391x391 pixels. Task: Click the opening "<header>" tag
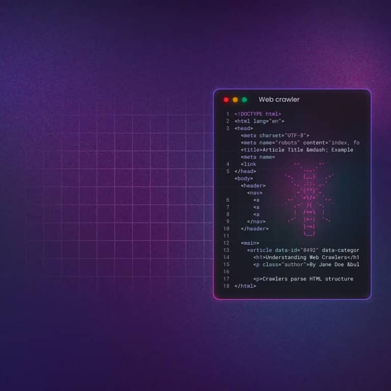pos(253,186)
